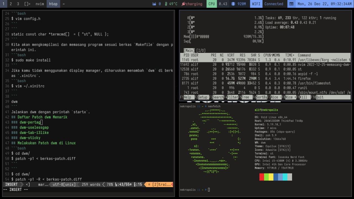
Task: Click the memory chip icon
Action: click(233, 4)
